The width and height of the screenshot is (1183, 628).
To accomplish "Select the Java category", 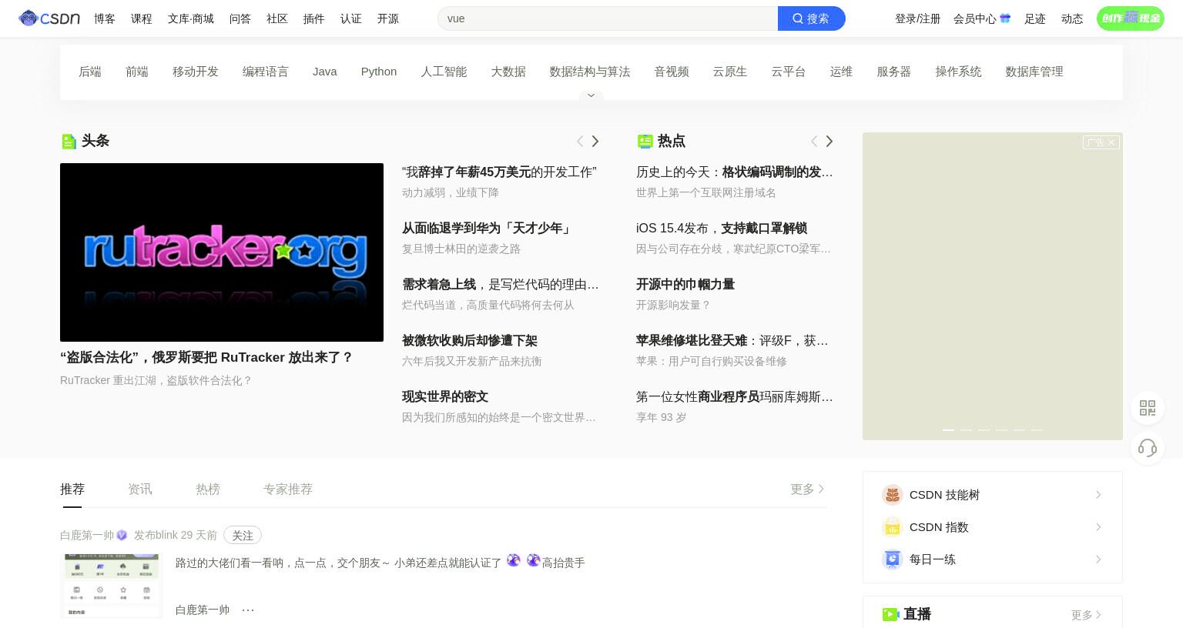I will [x=325, y=72].
